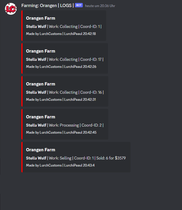Click the Coord-ID: 1 Collecting log line
The image size is (182, 210).
point(64,26)
